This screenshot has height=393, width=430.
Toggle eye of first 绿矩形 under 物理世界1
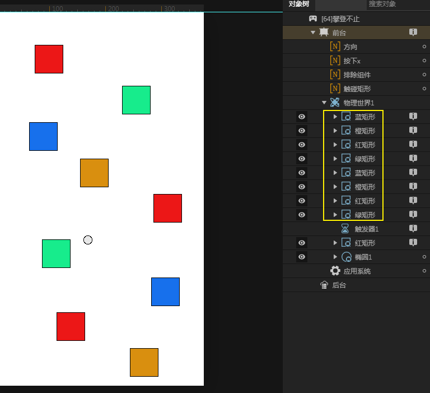click(x=302, y=159)
